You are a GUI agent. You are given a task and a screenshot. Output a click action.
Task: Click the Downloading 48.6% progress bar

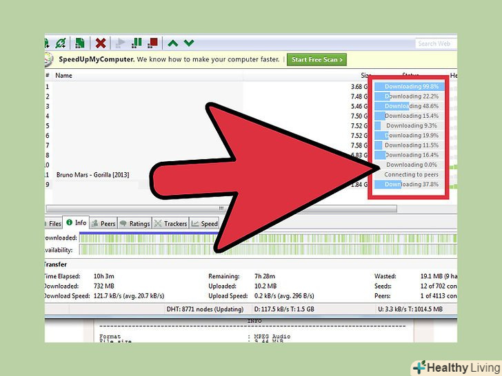point(410,106)
